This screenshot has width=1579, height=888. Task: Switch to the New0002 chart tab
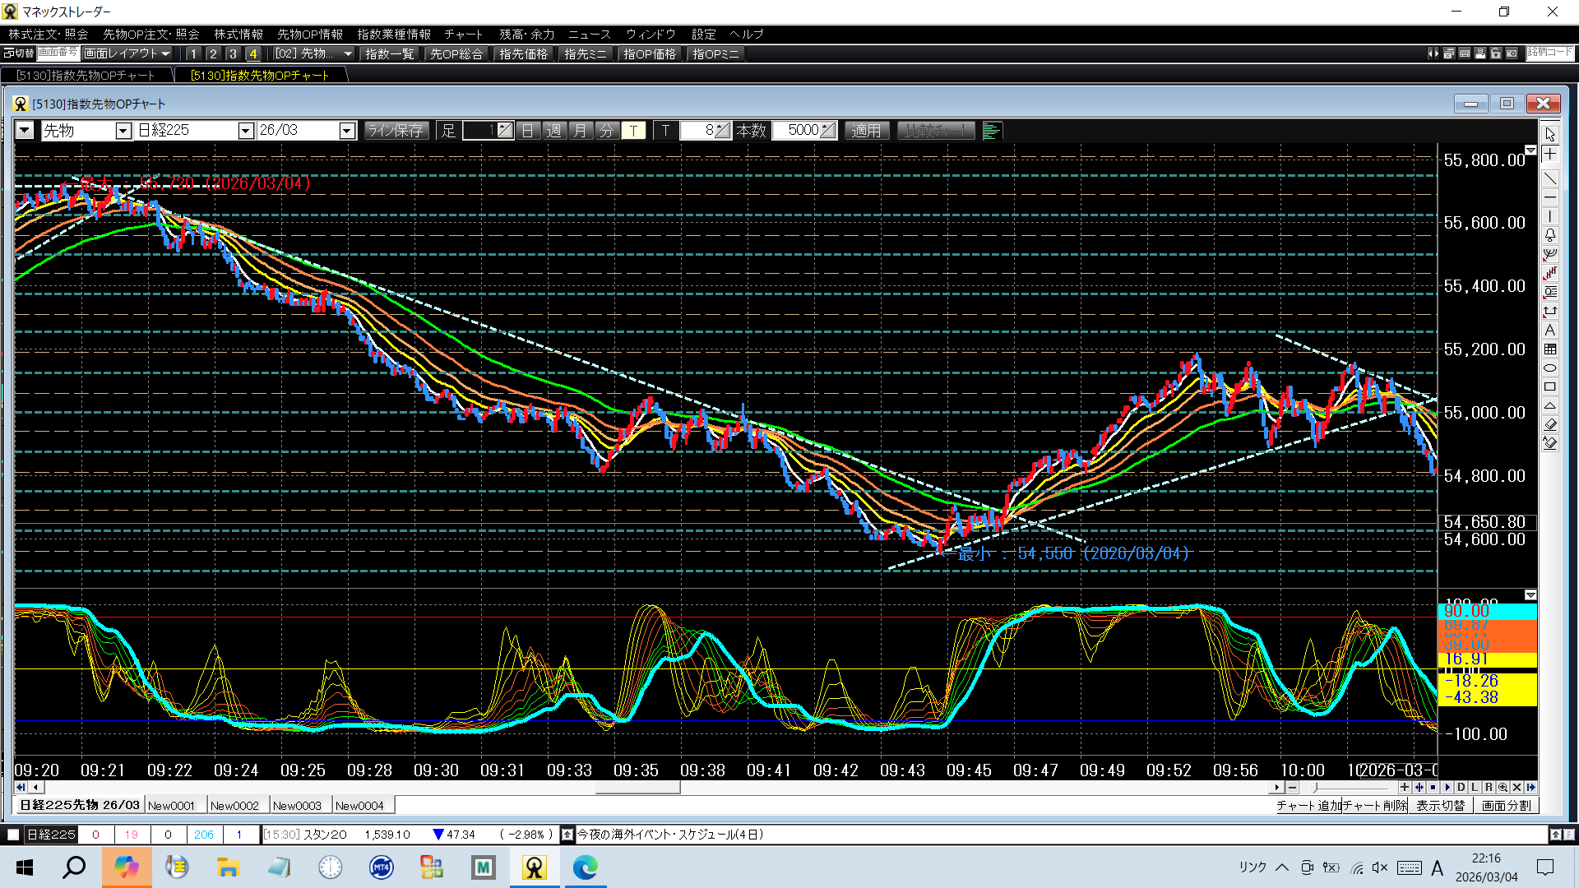(234, 806)
